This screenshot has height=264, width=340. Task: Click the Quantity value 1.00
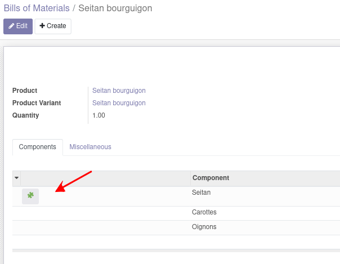coord(99,115)
